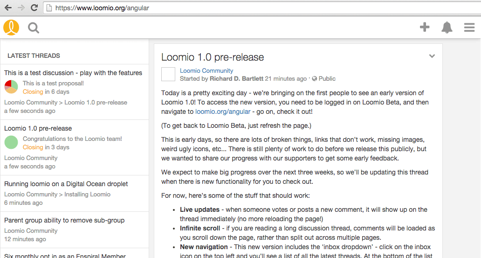This screenshot has height=258, width=481.
Task: Click the test proposal pie chart icon
Action: 11,87
